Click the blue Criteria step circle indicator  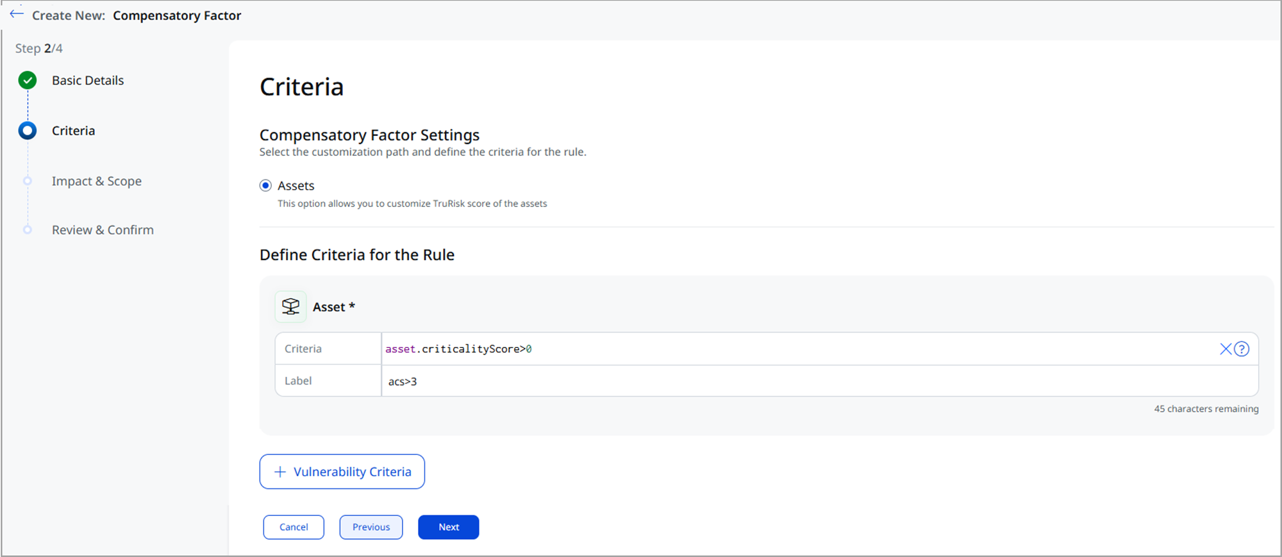pos(28,131)
